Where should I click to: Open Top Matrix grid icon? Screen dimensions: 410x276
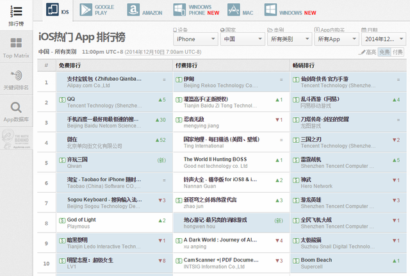point(16,43)
